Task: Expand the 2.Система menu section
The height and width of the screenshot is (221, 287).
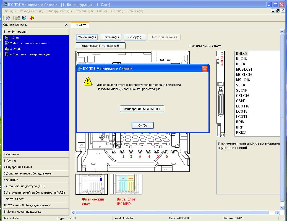Action: [x=36, y=154]
